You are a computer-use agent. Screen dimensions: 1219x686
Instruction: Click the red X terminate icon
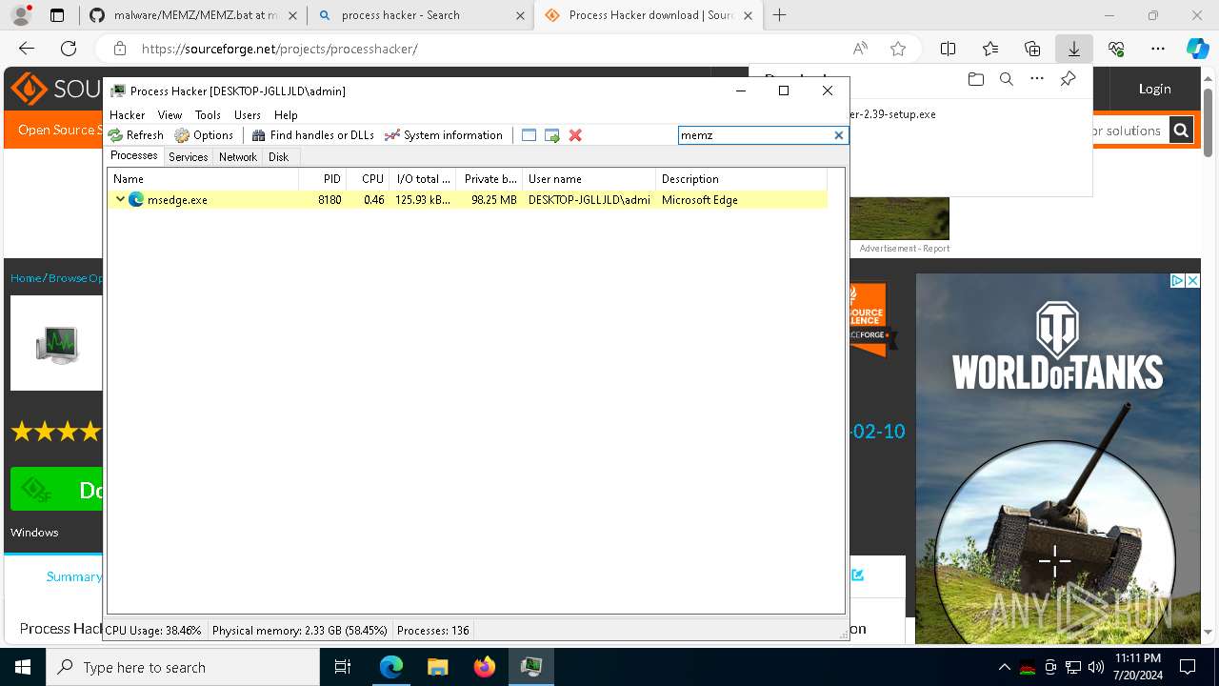pos(575,135)
